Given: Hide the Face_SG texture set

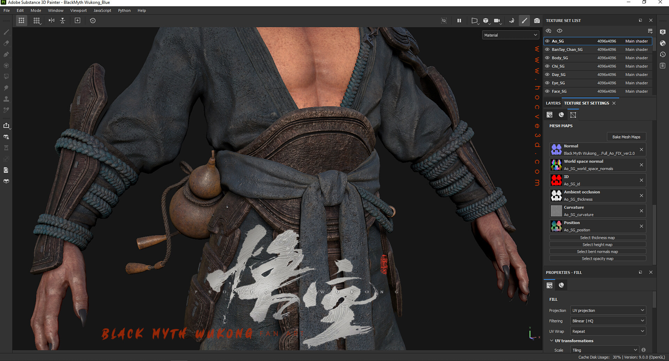Looking at the screenshot, I should tap(547, 91).
